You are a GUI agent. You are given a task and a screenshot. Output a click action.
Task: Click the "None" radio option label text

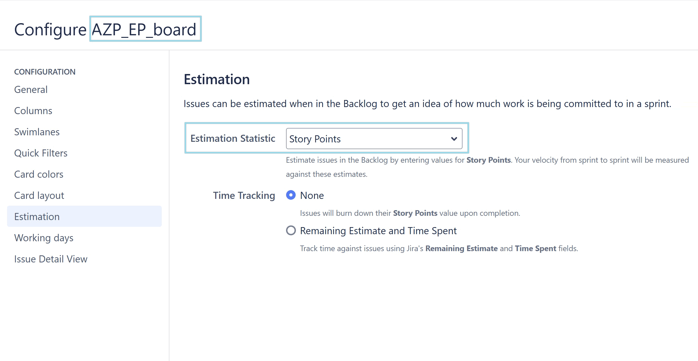(312, 195)
